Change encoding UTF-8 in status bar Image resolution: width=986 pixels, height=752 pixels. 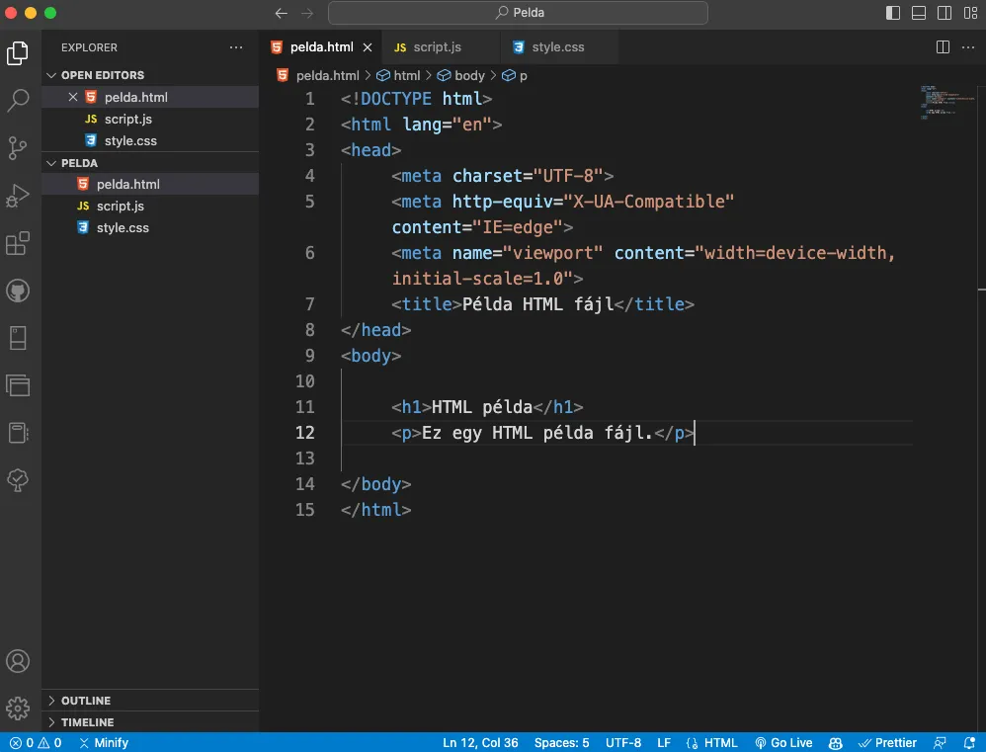click(623, 742)
